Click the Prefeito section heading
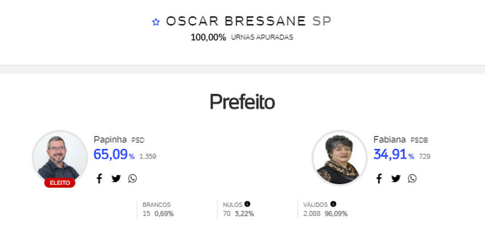 click(x=242, y=102)
